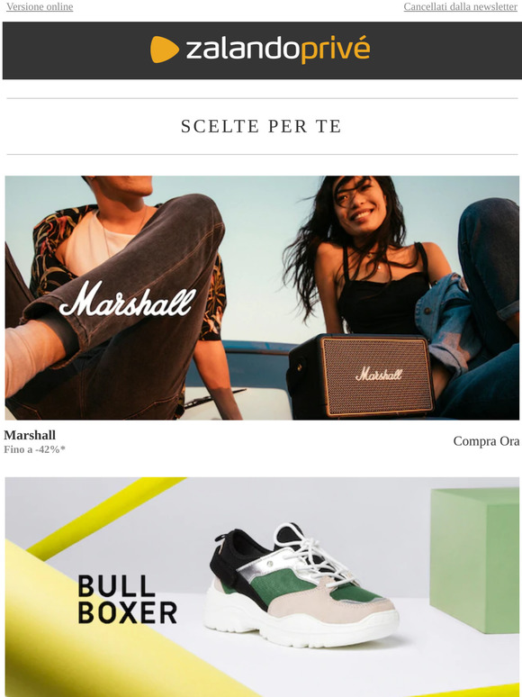Click Cancellati dalla newsletter link
The image size is (522, 697).
tap(460, 6)
